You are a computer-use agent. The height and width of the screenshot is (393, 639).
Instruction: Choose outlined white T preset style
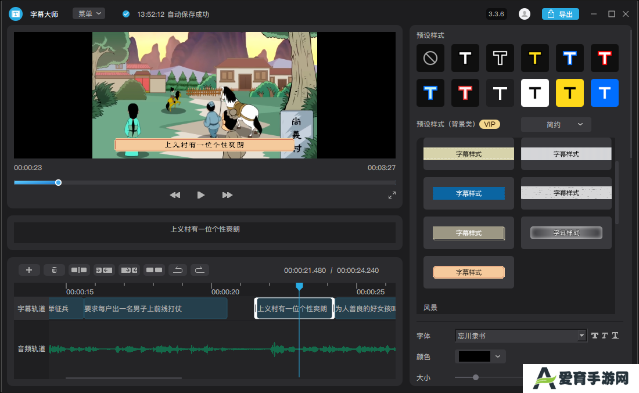click(500, 58)
